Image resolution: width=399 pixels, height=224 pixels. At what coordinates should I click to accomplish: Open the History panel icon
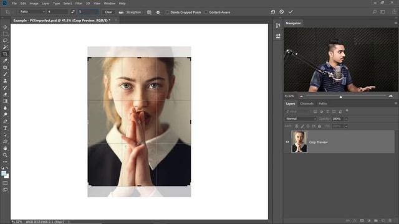[x=278, y=26]
